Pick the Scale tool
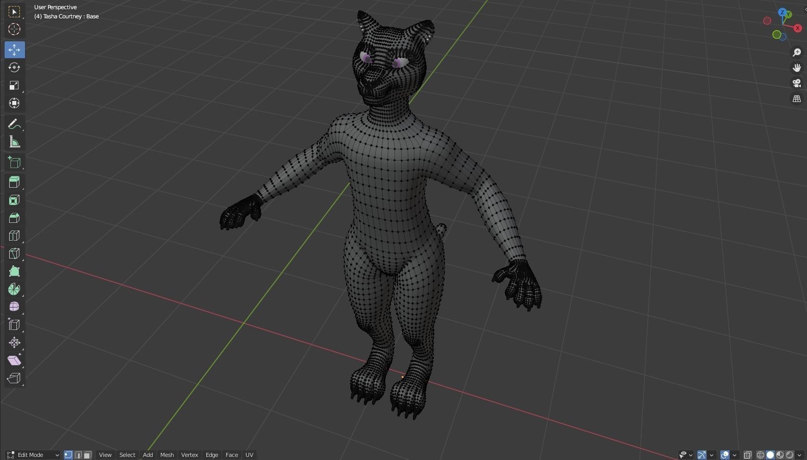The width and height of the screenshot is (807, 460). (x=14, y=85)
